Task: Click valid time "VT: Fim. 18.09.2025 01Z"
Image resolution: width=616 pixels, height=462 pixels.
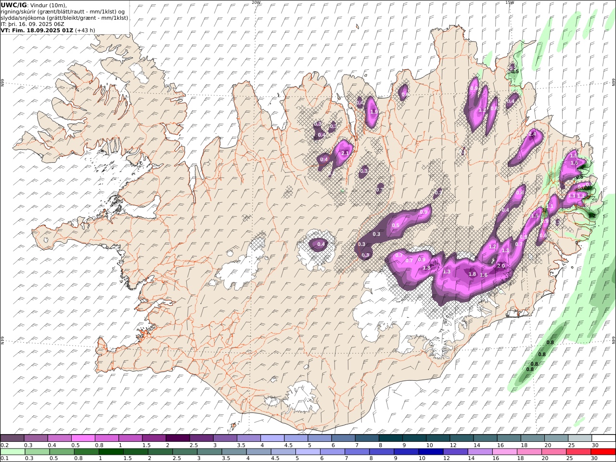Action: (37, 30)
